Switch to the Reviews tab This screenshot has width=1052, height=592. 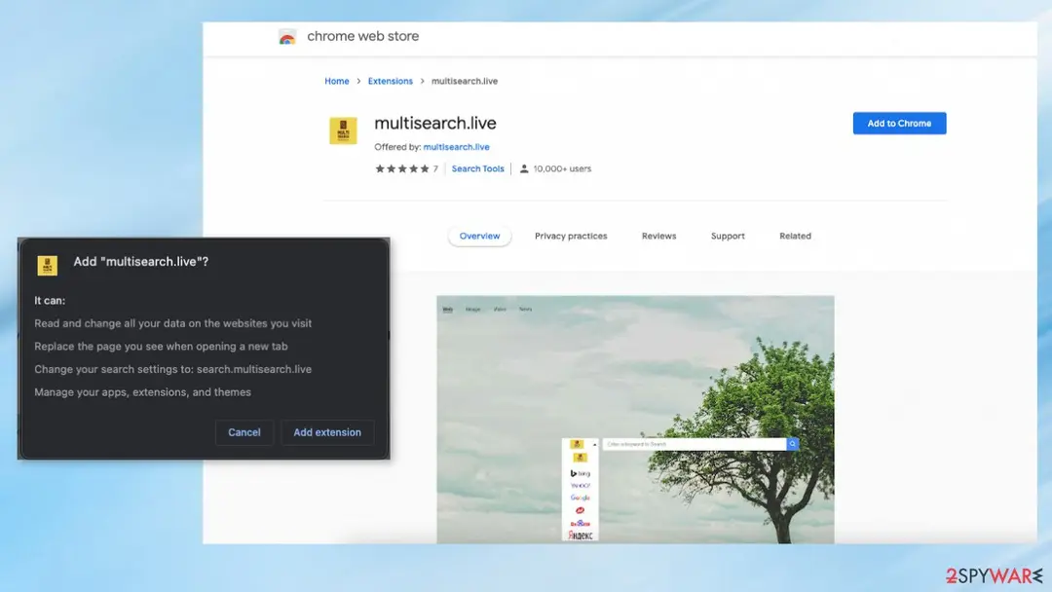point(658,236)
